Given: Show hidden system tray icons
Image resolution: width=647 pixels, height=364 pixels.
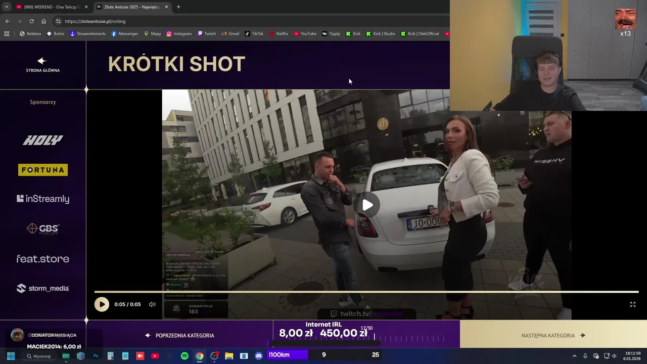Looking at the screenshot, I should click(574, 356).
